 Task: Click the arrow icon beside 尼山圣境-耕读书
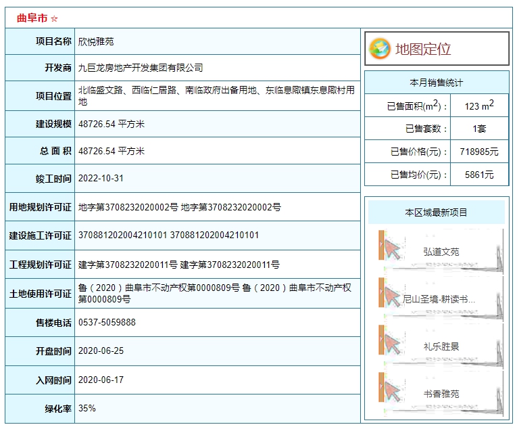coord(392,297)
